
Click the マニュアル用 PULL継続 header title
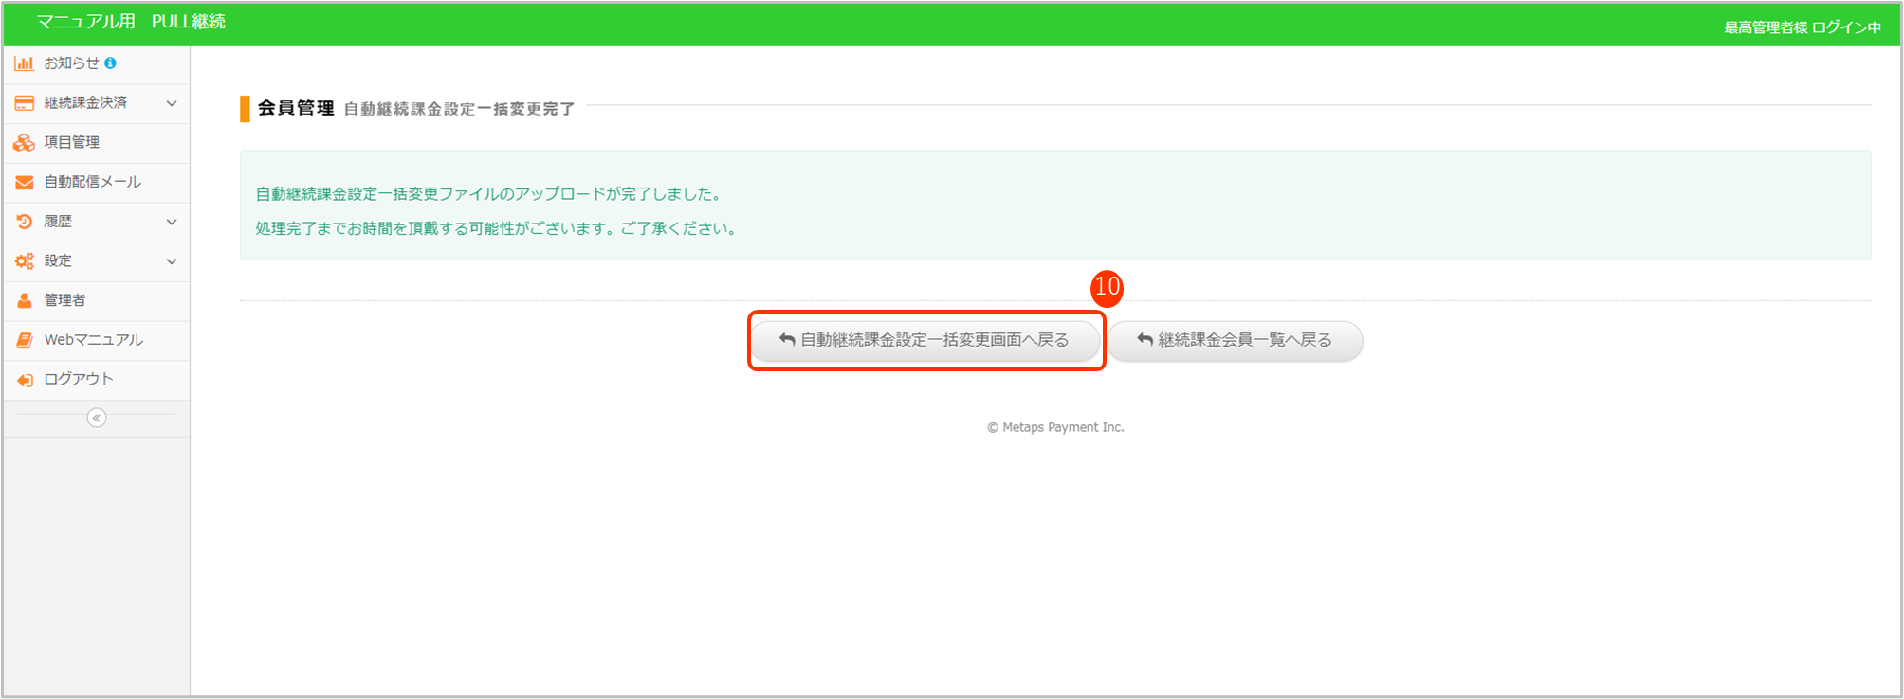point(131,22)
